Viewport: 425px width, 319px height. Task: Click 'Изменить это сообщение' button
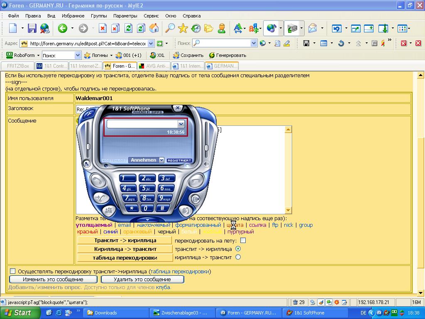click(53, 280)
